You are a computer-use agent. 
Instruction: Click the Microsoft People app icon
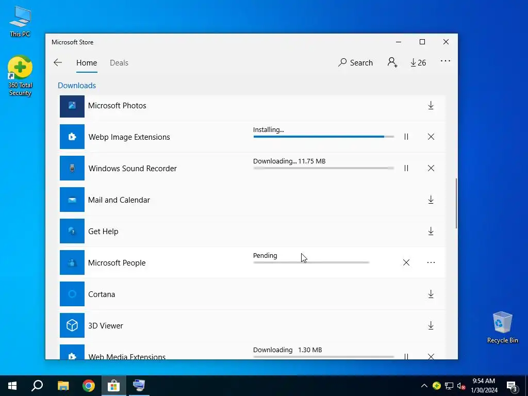tap(72, 262)
